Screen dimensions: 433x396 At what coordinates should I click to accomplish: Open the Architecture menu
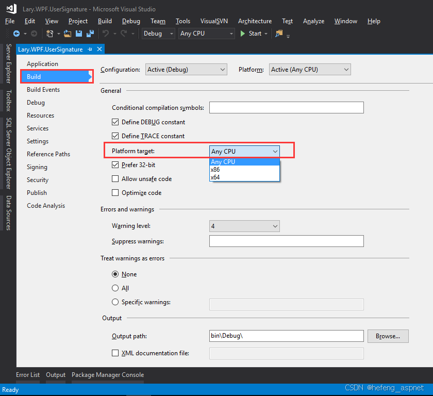tap(255, 21)
